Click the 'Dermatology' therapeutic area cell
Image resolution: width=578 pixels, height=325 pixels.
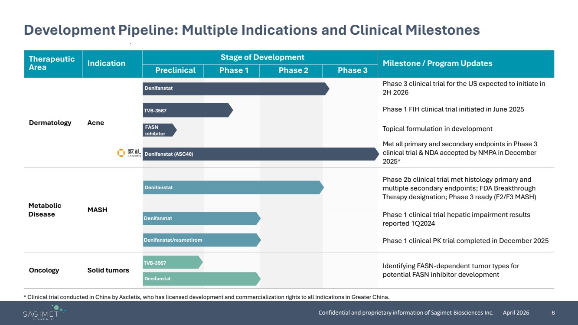click(x=50, y=123)
